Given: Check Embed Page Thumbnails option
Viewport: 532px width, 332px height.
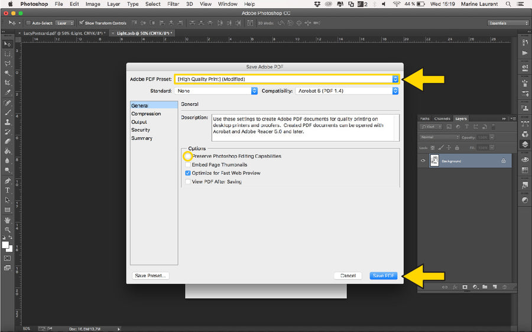Looking at the screenshot, I should pyautogui.click(x=187, y=164).
